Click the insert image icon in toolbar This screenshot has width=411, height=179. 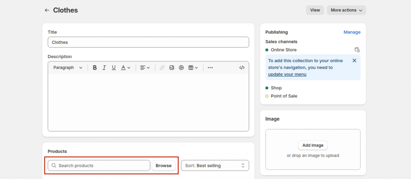[172, 68]
